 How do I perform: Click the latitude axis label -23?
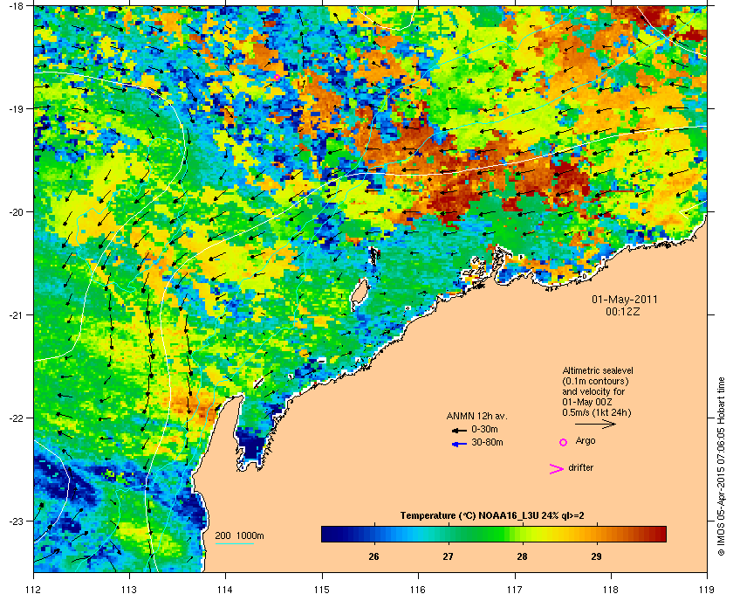[x=17, y=521]
